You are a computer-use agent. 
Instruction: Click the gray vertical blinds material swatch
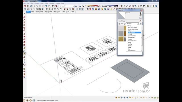pyautogui.click(x=121, y=33)
